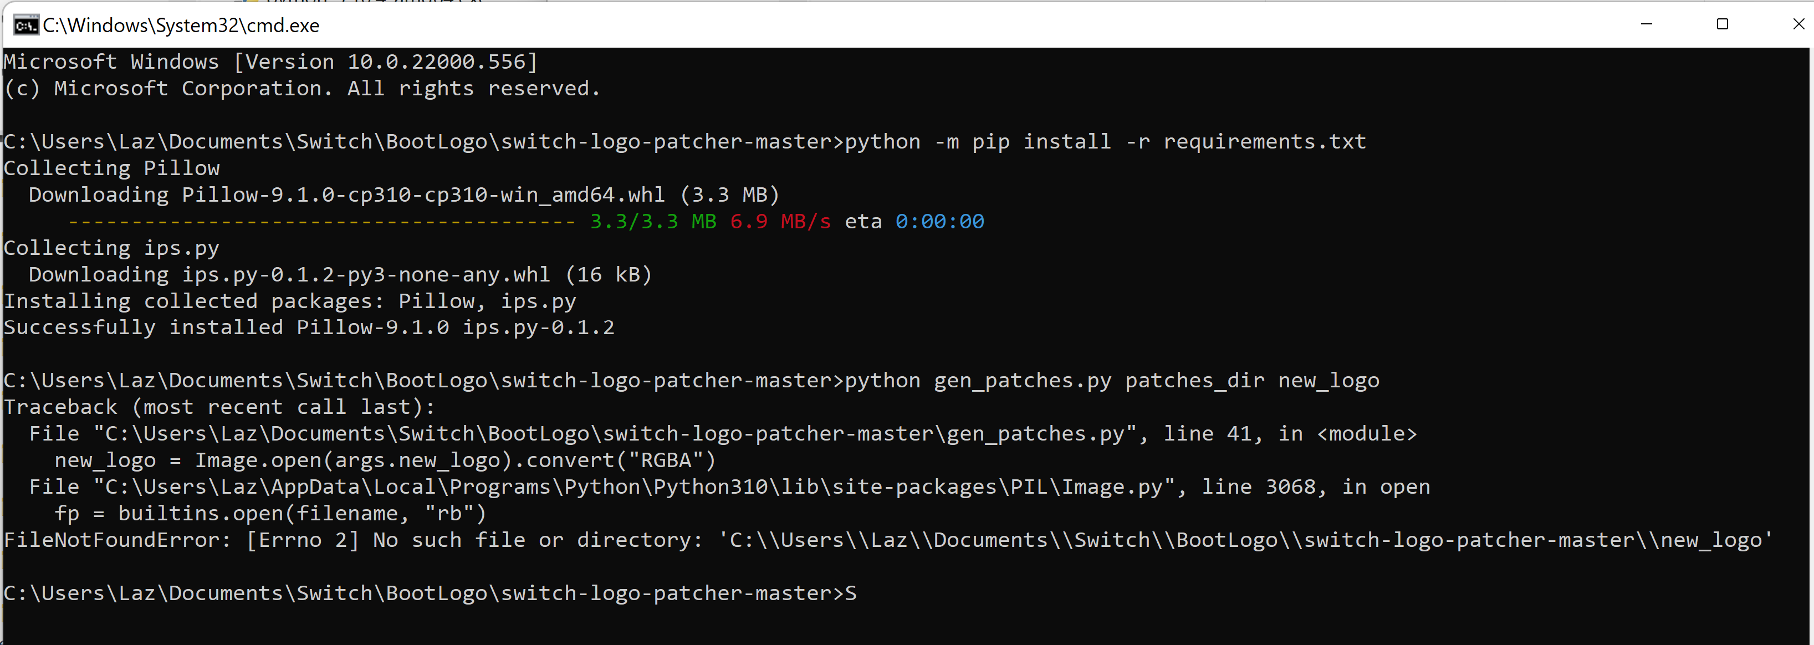Click the dashed pip download progress bar
This screenshot has width=1814, height=645.
(x=322, y=222)
